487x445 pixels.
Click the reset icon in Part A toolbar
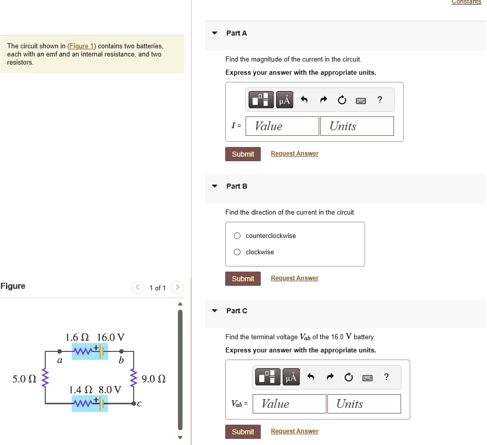pyautogui.click(x=342, y=100)
